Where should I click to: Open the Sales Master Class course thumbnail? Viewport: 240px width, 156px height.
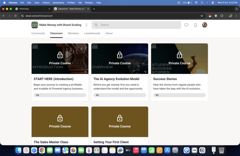pos(60,122)
